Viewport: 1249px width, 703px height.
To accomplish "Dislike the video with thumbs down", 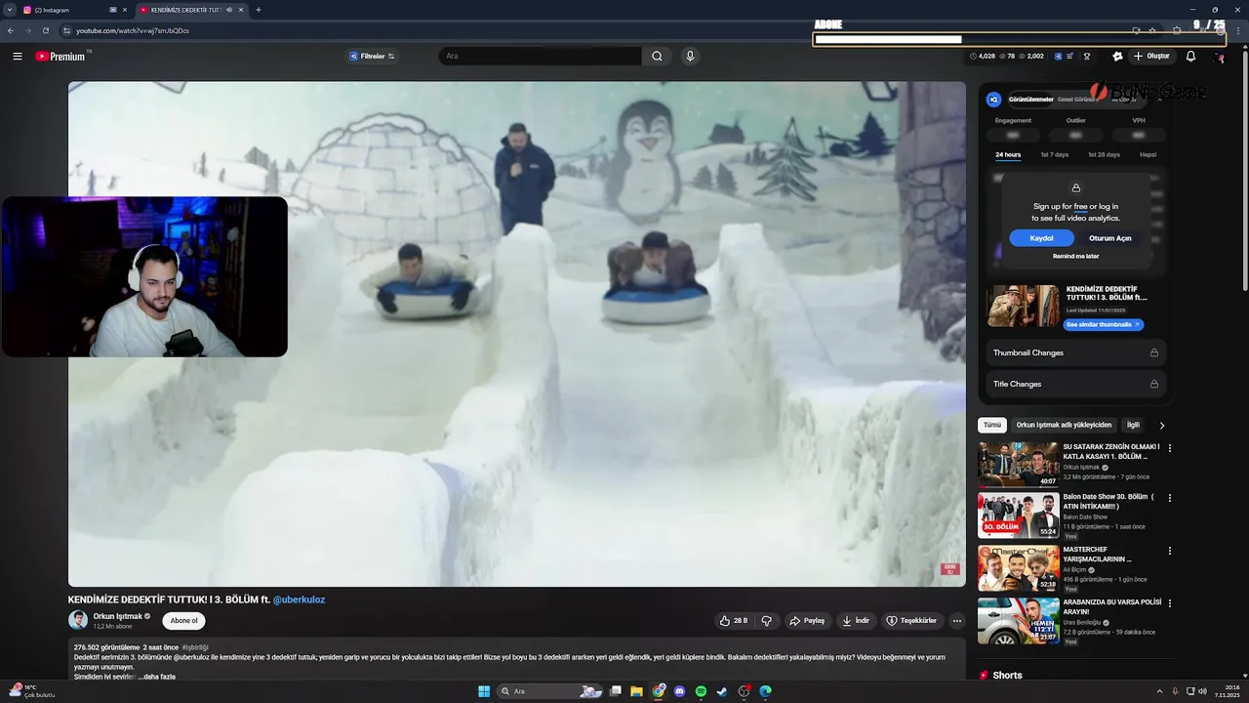I will coord(767,621).
